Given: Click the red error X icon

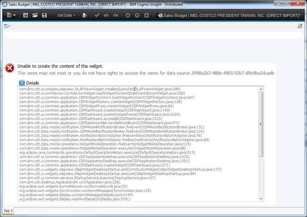Looking at the screenshot, I should (x=10, y=68).
